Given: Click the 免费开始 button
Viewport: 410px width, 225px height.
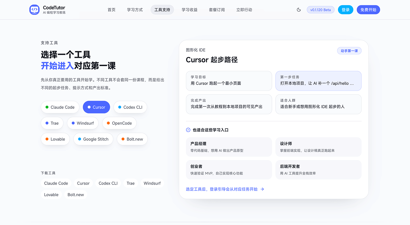Looking at the screenshot, I should pyautogui.click(x=368, y=10).
